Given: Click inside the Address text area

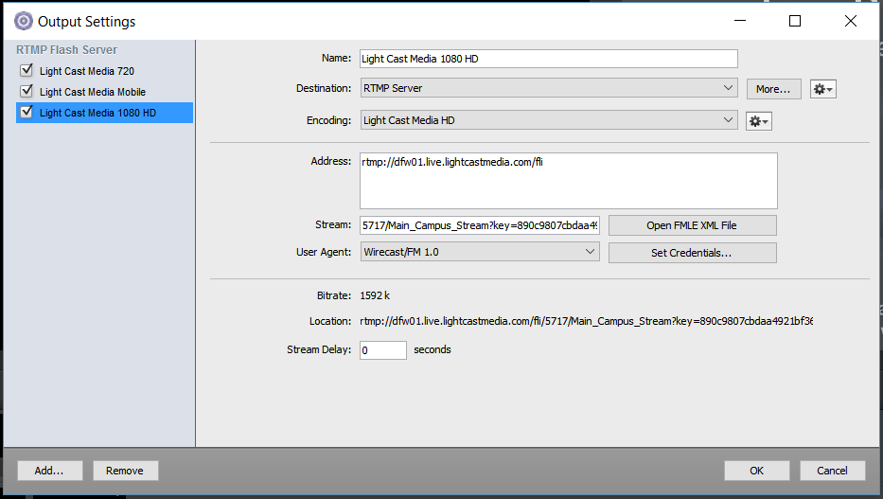Looking at the screenshot, I should point(569,181).
